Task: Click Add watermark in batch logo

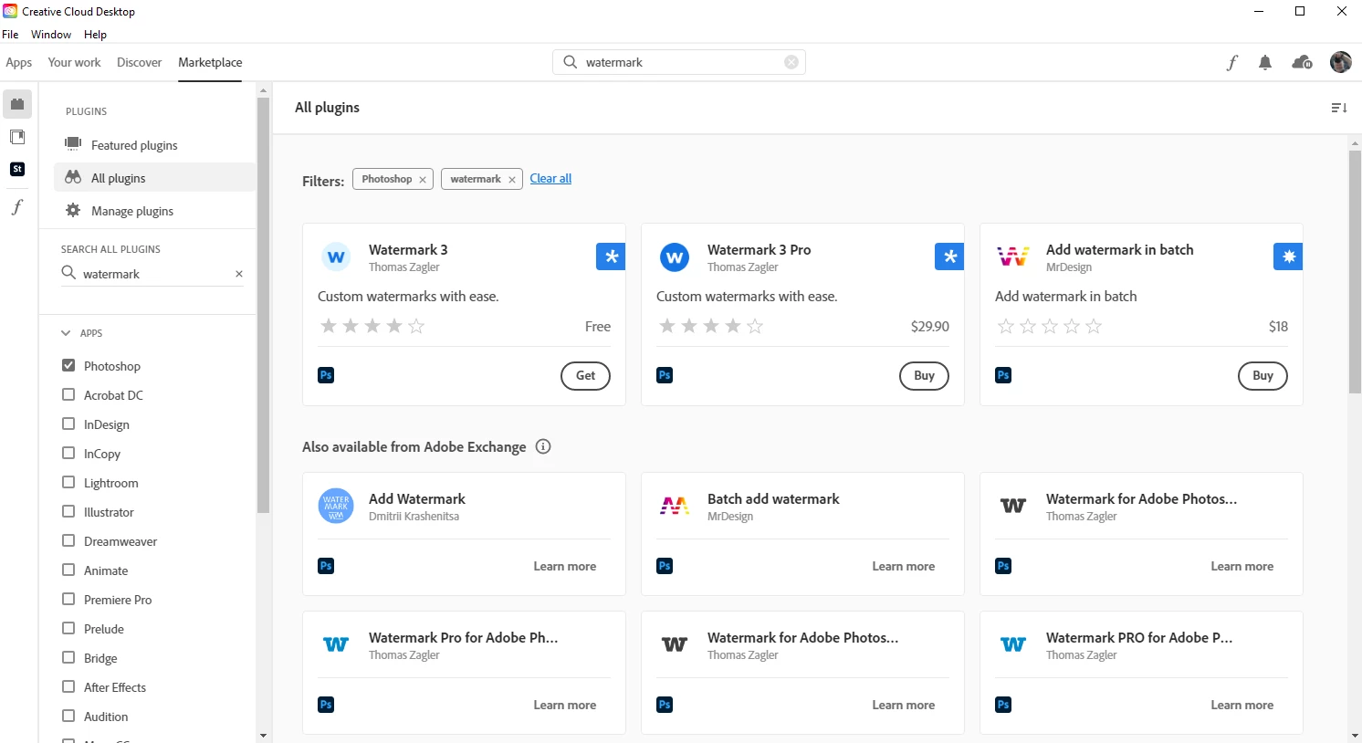Action: tap(1013, 257)
